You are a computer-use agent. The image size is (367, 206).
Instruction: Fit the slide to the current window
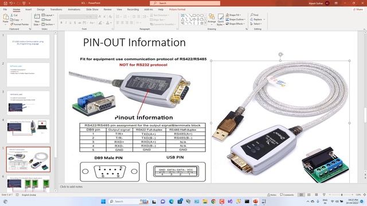(x=365, y=195)
